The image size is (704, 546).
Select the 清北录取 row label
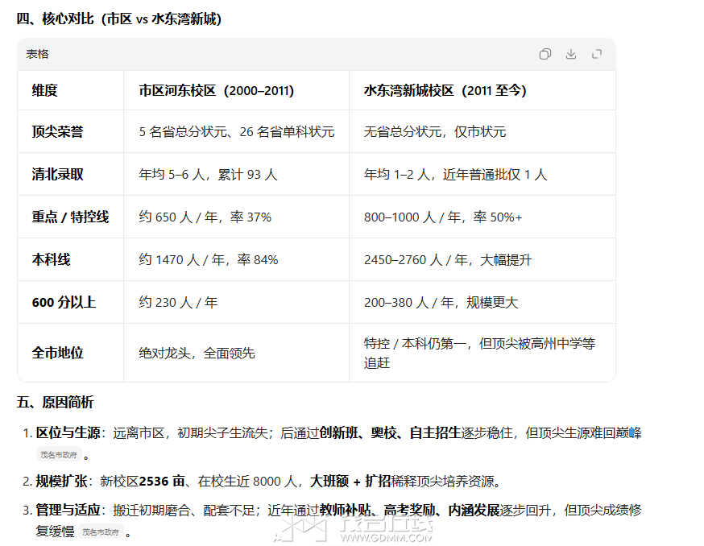58,175
